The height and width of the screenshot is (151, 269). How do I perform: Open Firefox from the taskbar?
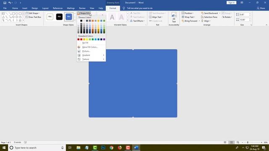120,148
